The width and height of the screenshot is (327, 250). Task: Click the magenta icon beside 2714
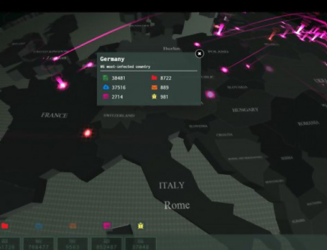pyautogui.click(x=106, y=97)
